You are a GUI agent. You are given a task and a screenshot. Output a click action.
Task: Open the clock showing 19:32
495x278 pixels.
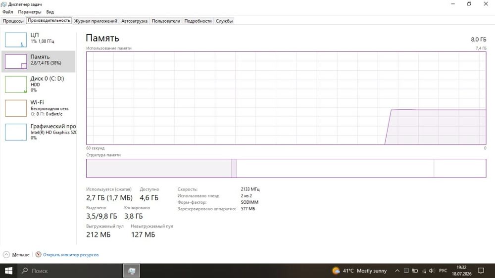click(461, 271)
